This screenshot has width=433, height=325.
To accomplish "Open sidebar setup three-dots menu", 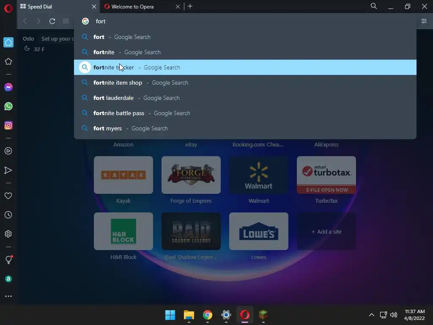I will (x=8, y=296).
